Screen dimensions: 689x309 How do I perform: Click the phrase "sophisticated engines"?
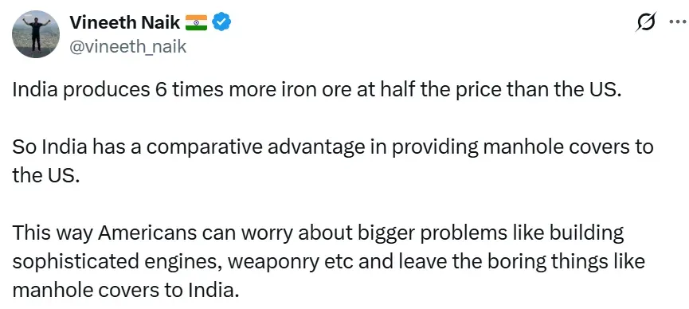118,262
